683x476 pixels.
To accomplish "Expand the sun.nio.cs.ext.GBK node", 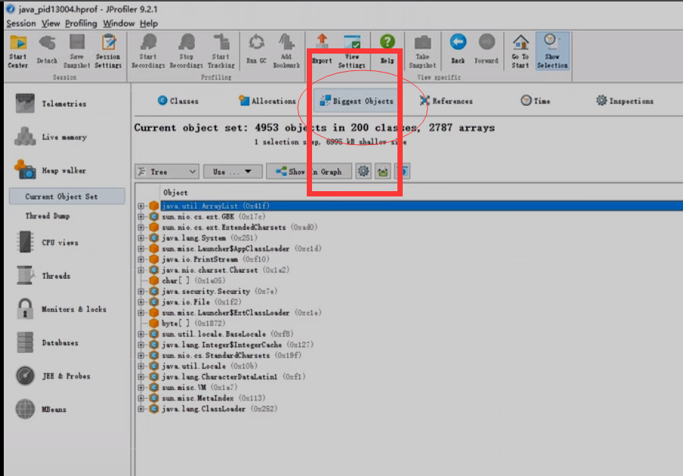I will click(141, 216).
